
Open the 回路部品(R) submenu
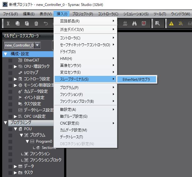pyautogui.click(x=85, y=21)
